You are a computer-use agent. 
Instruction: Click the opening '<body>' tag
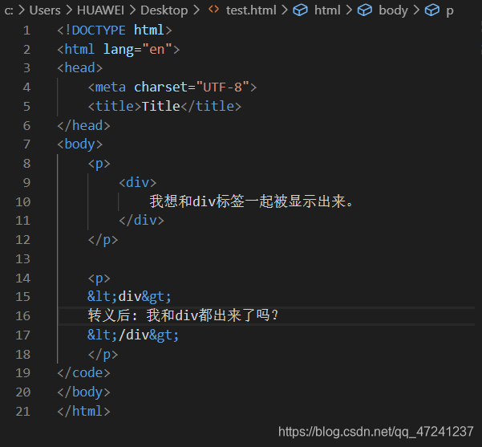pyautogui.click(x=80, y=144)
